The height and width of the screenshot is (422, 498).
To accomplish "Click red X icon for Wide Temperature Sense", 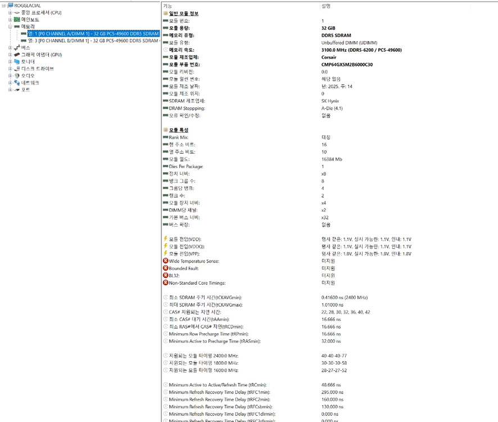I will click(x=165, y=261).
